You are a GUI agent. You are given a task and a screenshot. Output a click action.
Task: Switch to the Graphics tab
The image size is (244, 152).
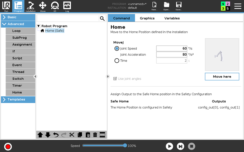(147, 18)
